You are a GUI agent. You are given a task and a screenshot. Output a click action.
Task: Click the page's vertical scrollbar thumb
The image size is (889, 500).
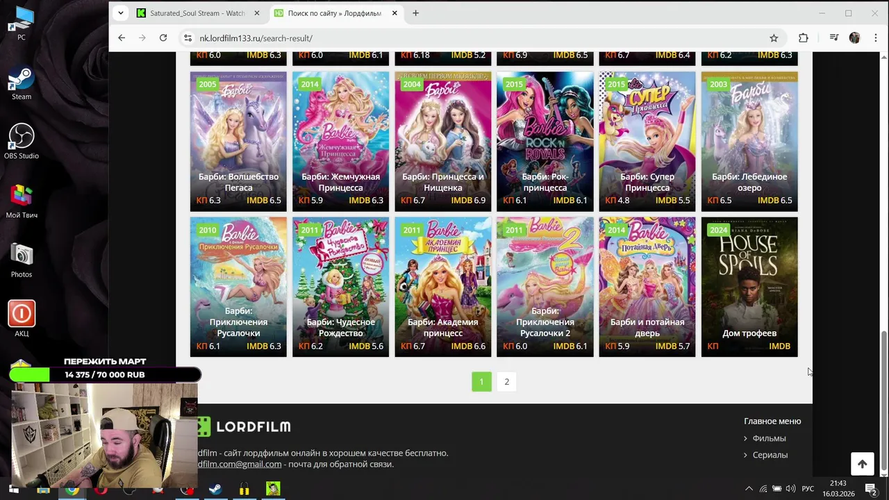point(884,400)
